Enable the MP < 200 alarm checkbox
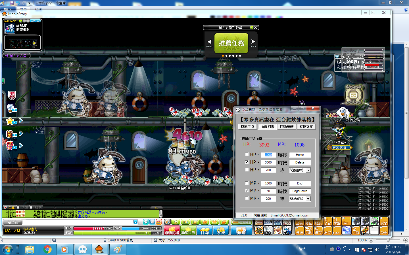 pyautogui.click(x=247, y=198)
